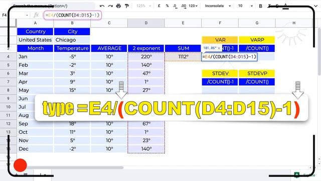
Task: Apply currency pound format
Action: click(x=159, y=6)
